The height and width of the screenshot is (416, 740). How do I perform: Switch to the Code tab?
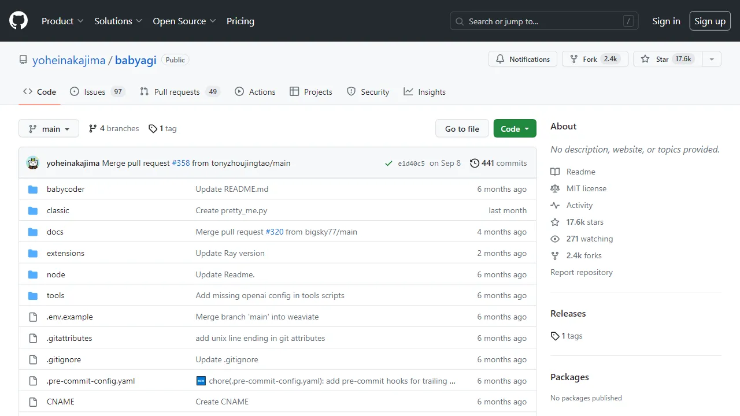pos(39,92)
